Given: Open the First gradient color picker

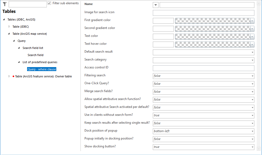Looking at the screenshot, I should click(252, 21).
